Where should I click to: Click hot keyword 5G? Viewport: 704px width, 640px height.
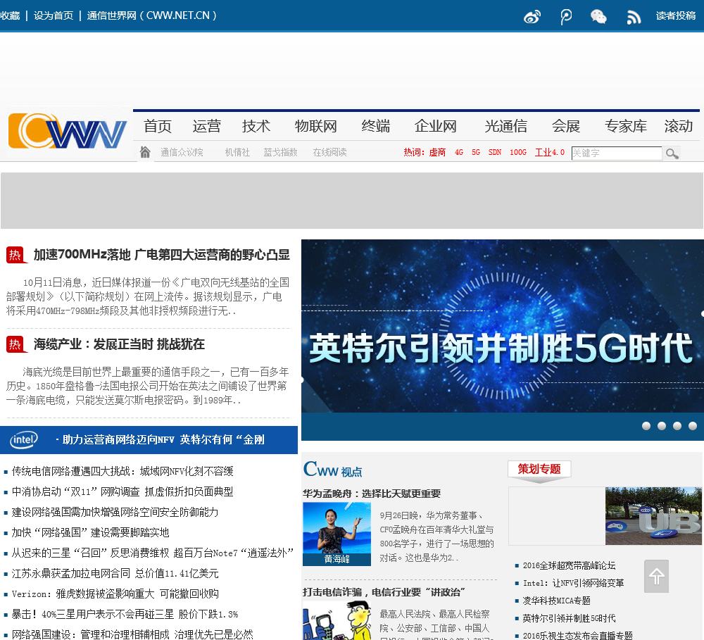click(x=476, y=153)
